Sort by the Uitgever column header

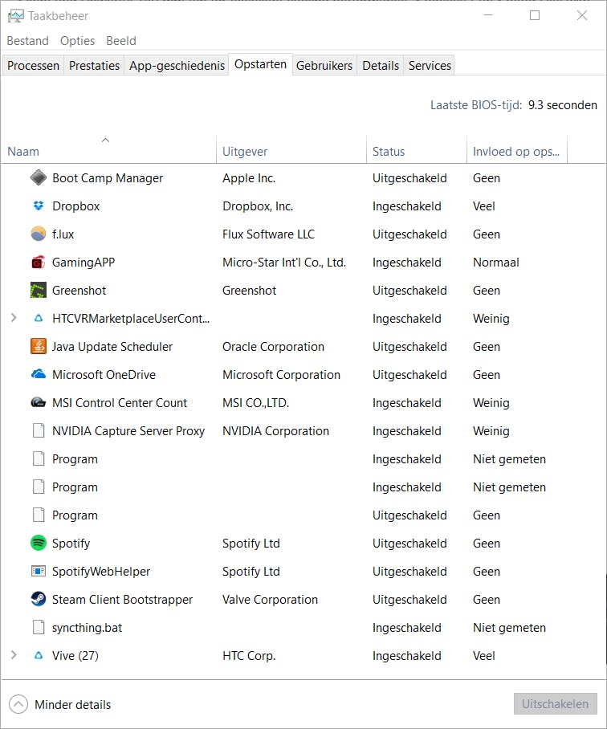click(245, 152)
